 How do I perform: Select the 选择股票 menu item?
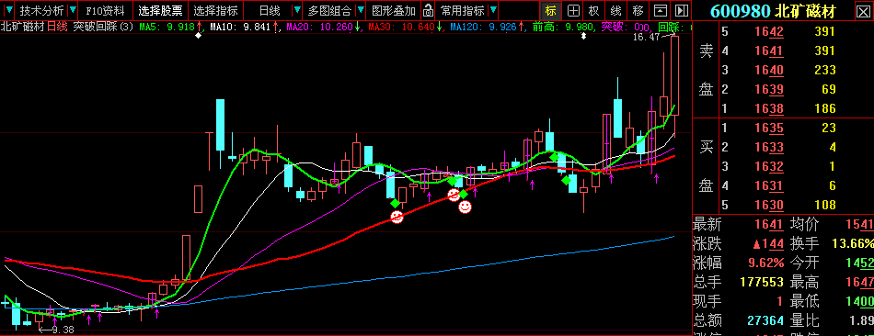[x=160, y=10]
